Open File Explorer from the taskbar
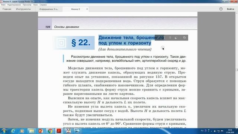Screen dimensions: 238x134 pos(31,131)
